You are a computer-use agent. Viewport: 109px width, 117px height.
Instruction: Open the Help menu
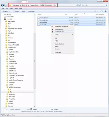pyautogui.click(x=21, y=9)
